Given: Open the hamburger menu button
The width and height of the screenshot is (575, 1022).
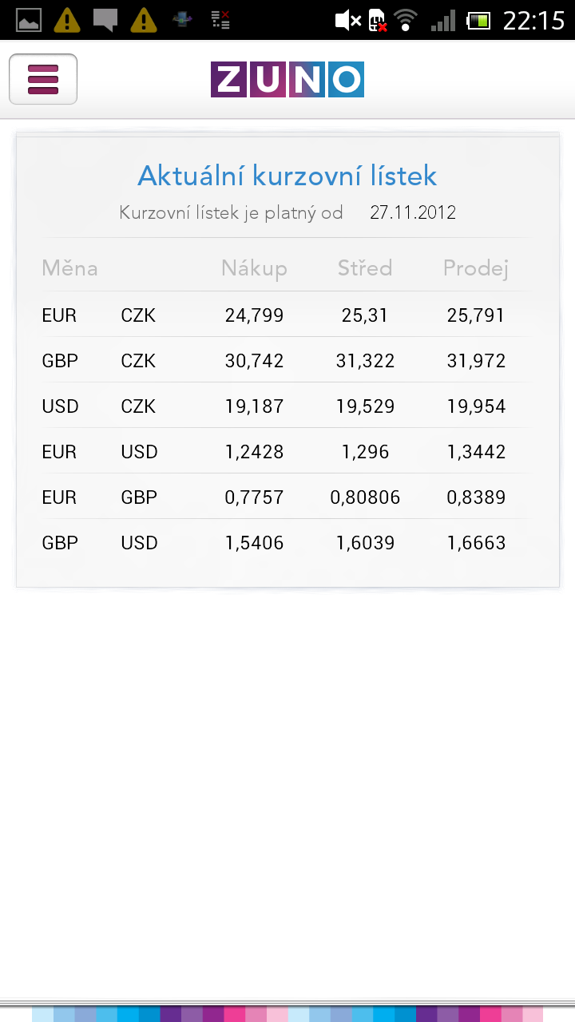Looking at the screenshot, I should 43,79.
